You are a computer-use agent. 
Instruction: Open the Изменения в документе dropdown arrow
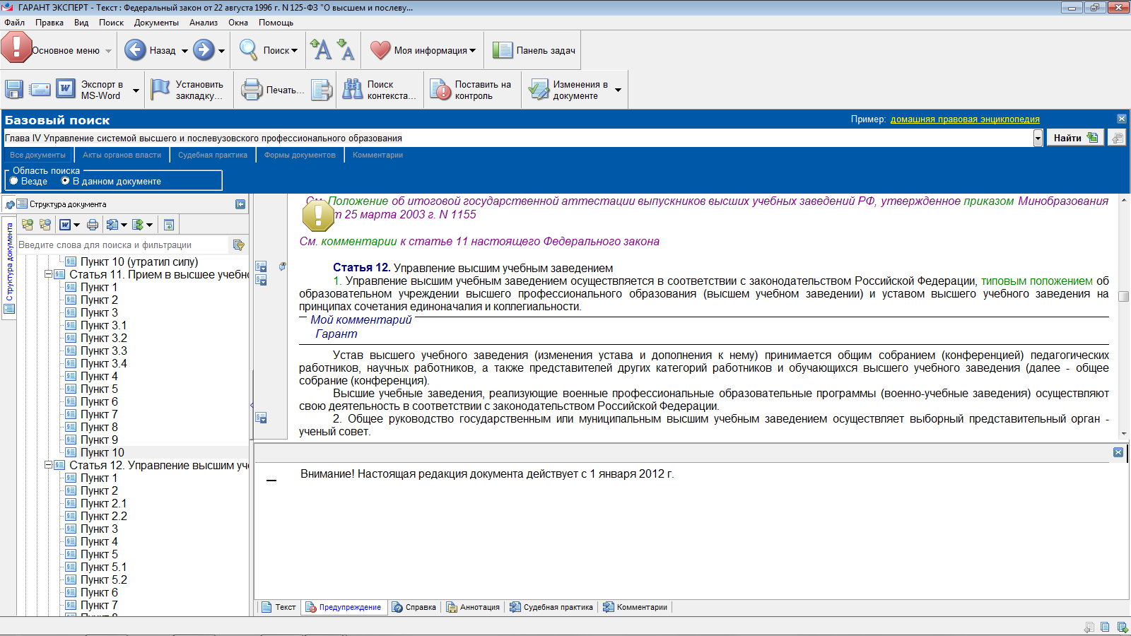coord(618,90)
